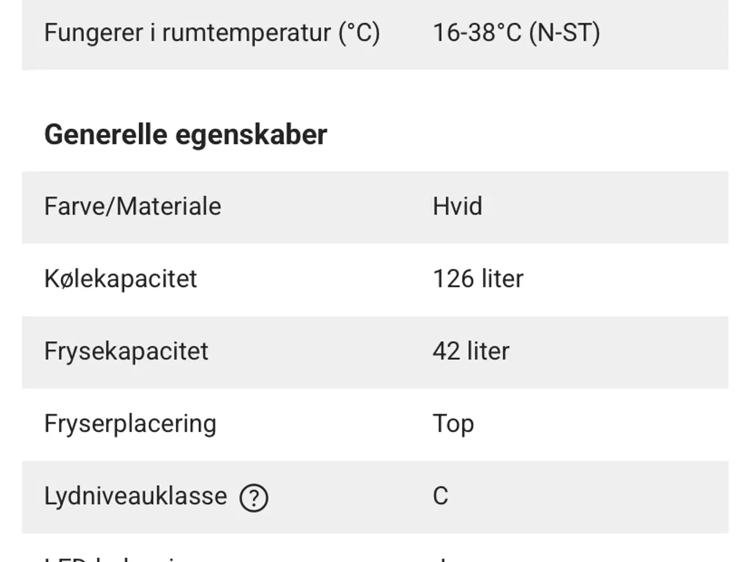This screenshot has height=562, width=750.
Task: Click the Lydniveauklasse label text
Action: tap(136, 497)
